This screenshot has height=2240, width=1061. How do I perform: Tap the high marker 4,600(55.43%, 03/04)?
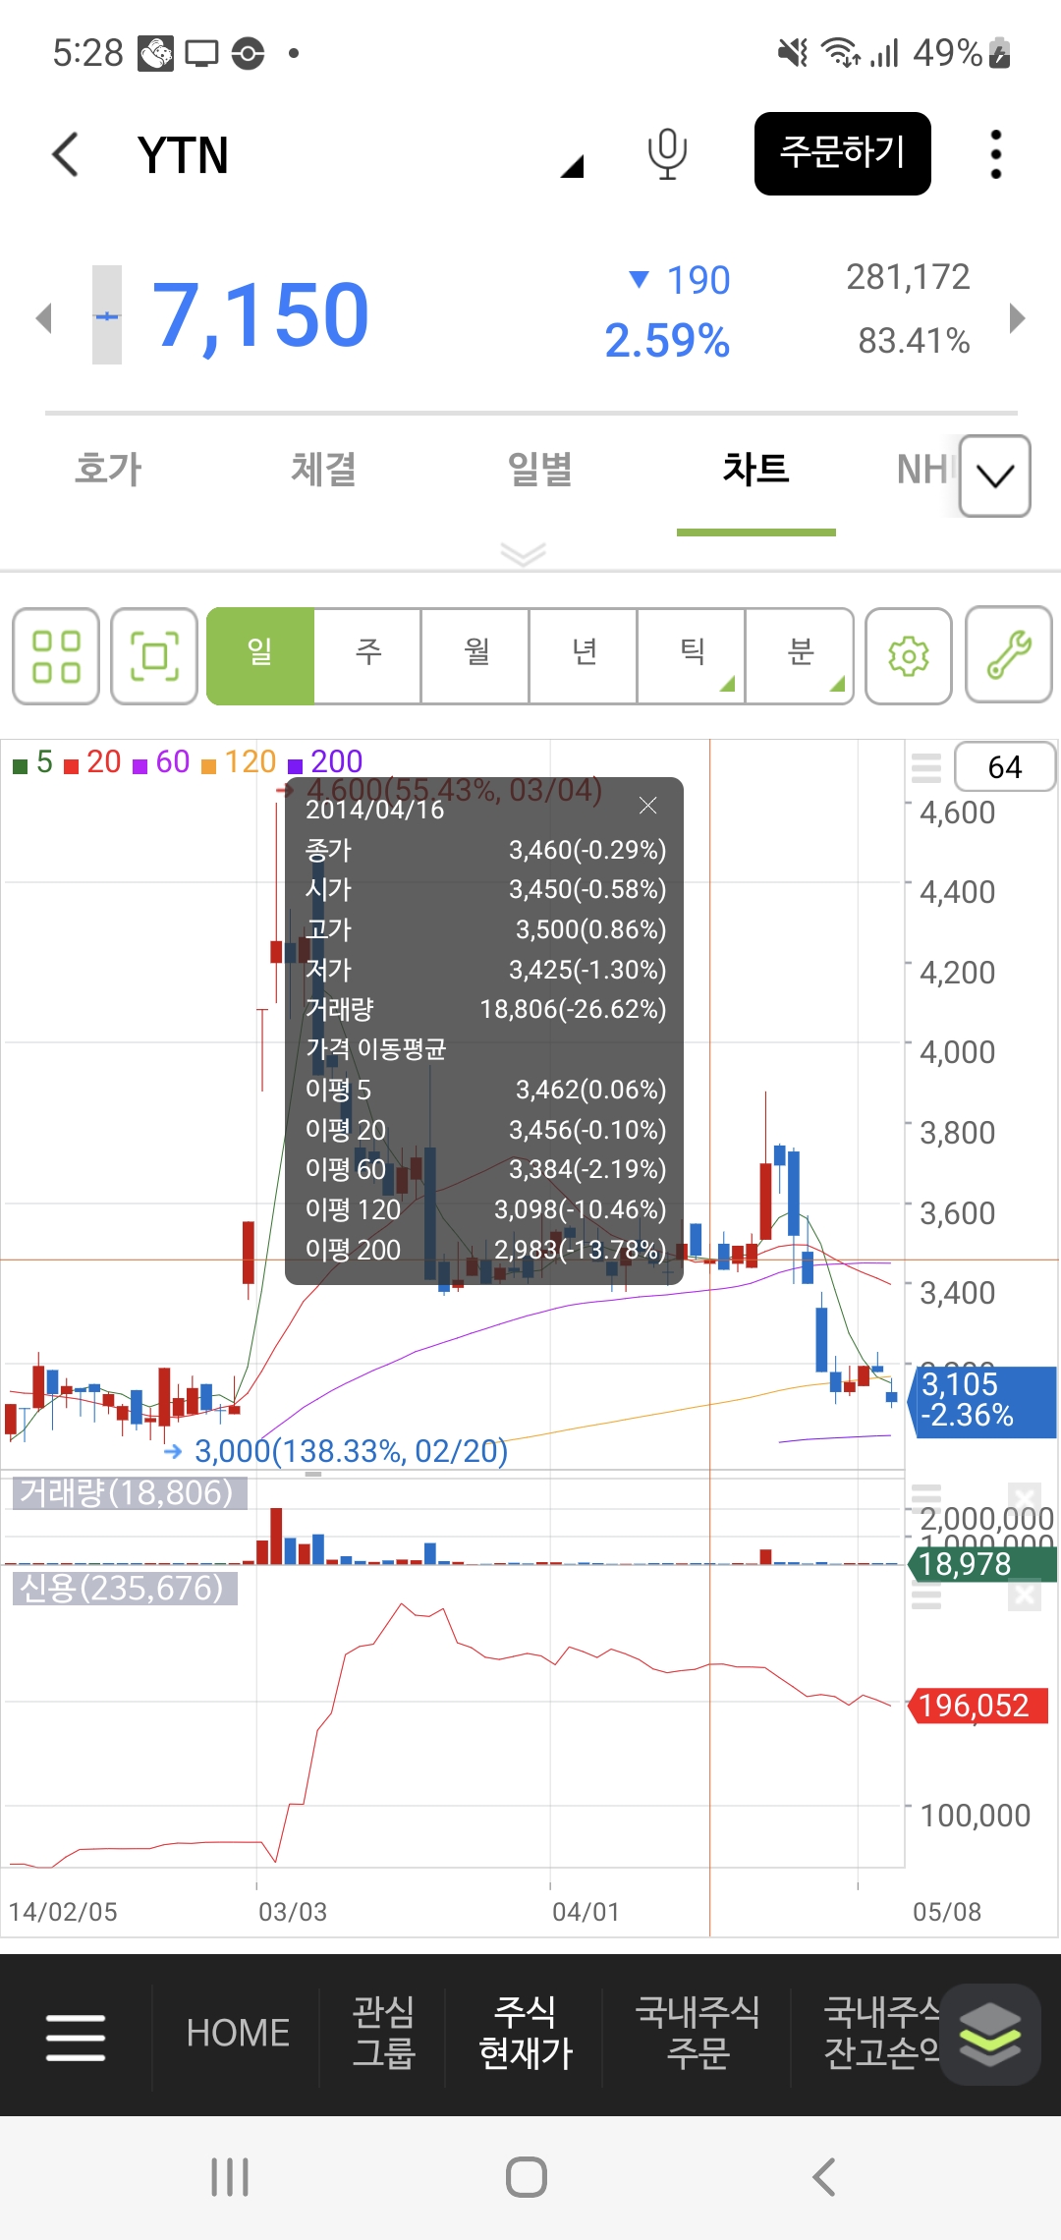click(454, 790)
